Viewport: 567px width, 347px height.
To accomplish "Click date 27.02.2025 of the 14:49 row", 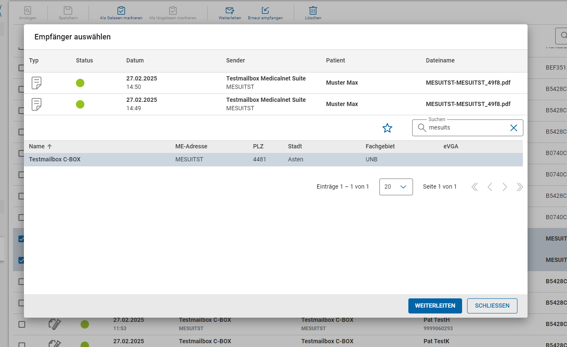I will pos(142,100).
